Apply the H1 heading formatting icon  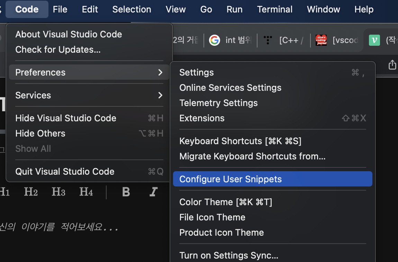click(4, 192)
